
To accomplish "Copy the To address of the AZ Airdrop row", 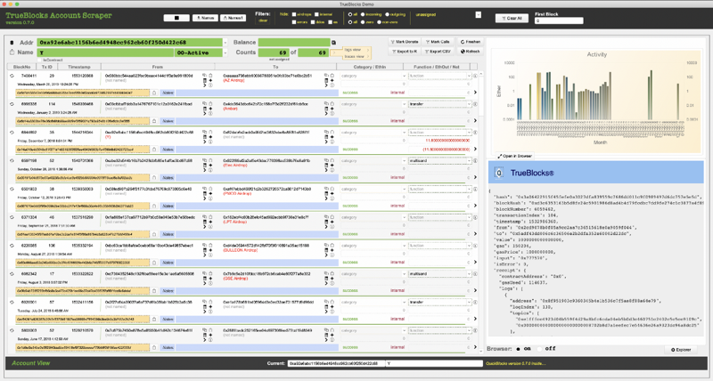I will [x=326, y=76].
